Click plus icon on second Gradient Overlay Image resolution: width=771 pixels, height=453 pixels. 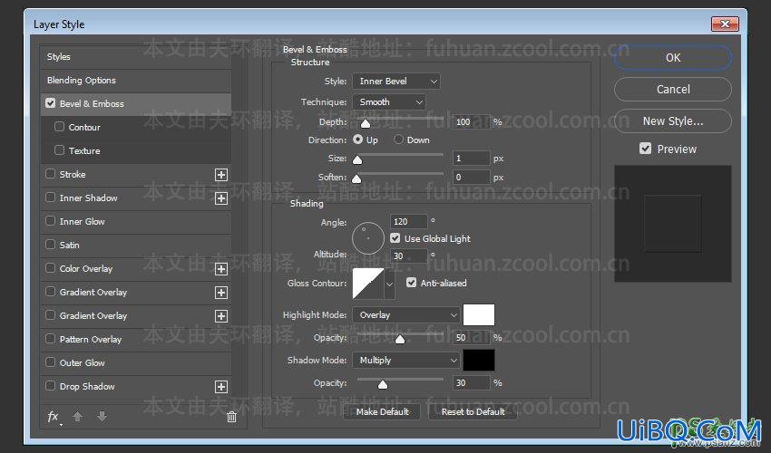221,316
